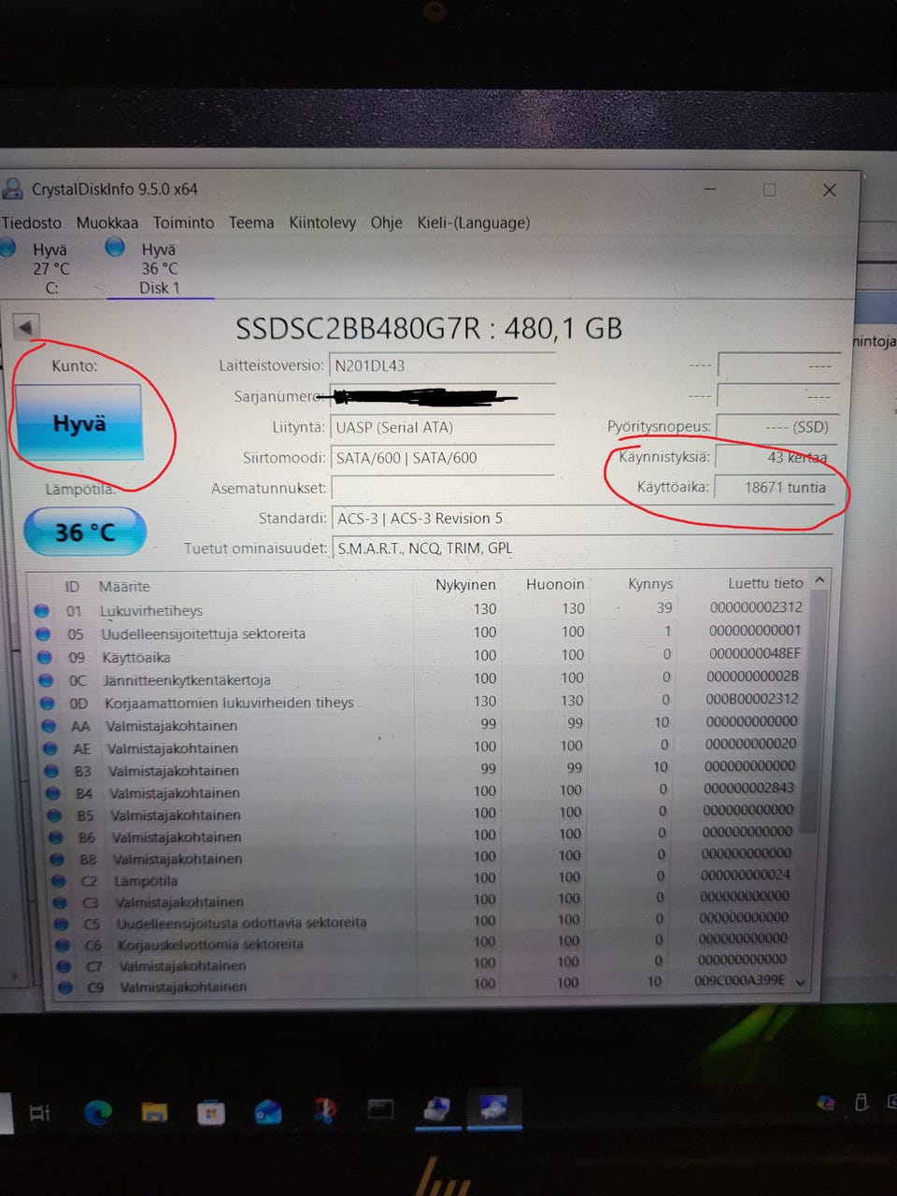
Task: Open the Kieli-(Language) menu
Action: [473, 222]
